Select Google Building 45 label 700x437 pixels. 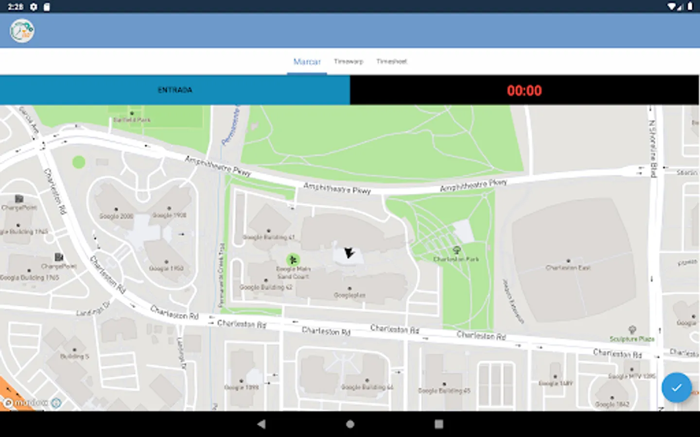pos(444,390)
